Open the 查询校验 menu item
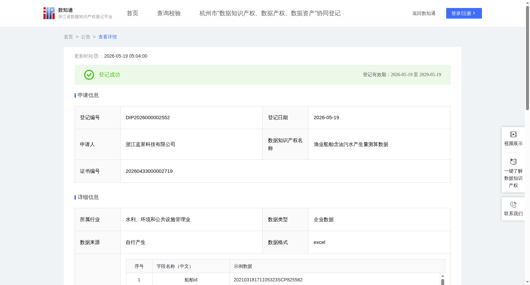The width and height of the screenshot is (530, 285). [x=169, y=13]
